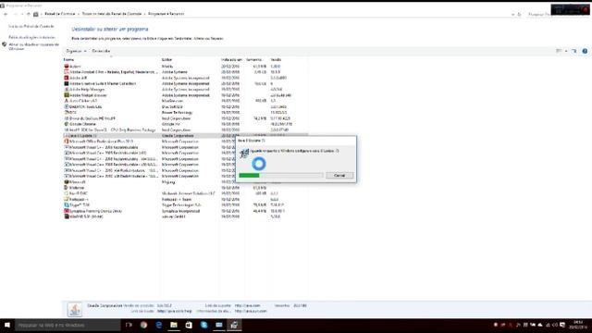Expand the view options dropdown arrow

(x=566, y=51)
